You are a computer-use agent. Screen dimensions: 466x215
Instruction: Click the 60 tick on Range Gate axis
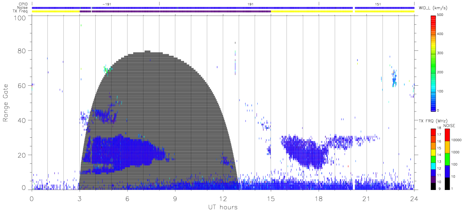22,86
